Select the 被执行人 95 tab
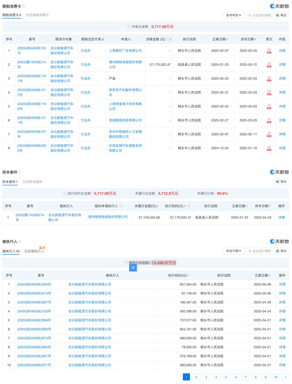 [11, 251]
